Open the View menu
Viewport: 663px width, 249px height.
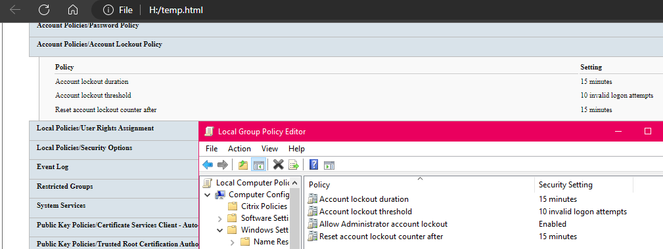coord(270,149)
